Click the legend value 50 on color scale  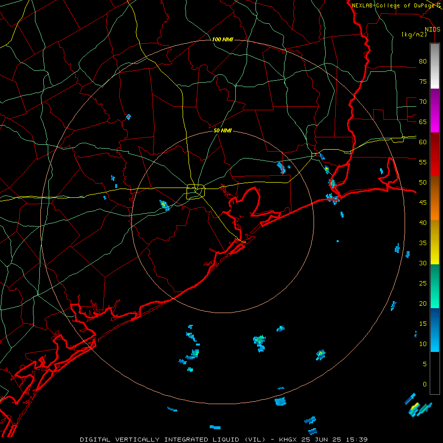click(423, 183)
